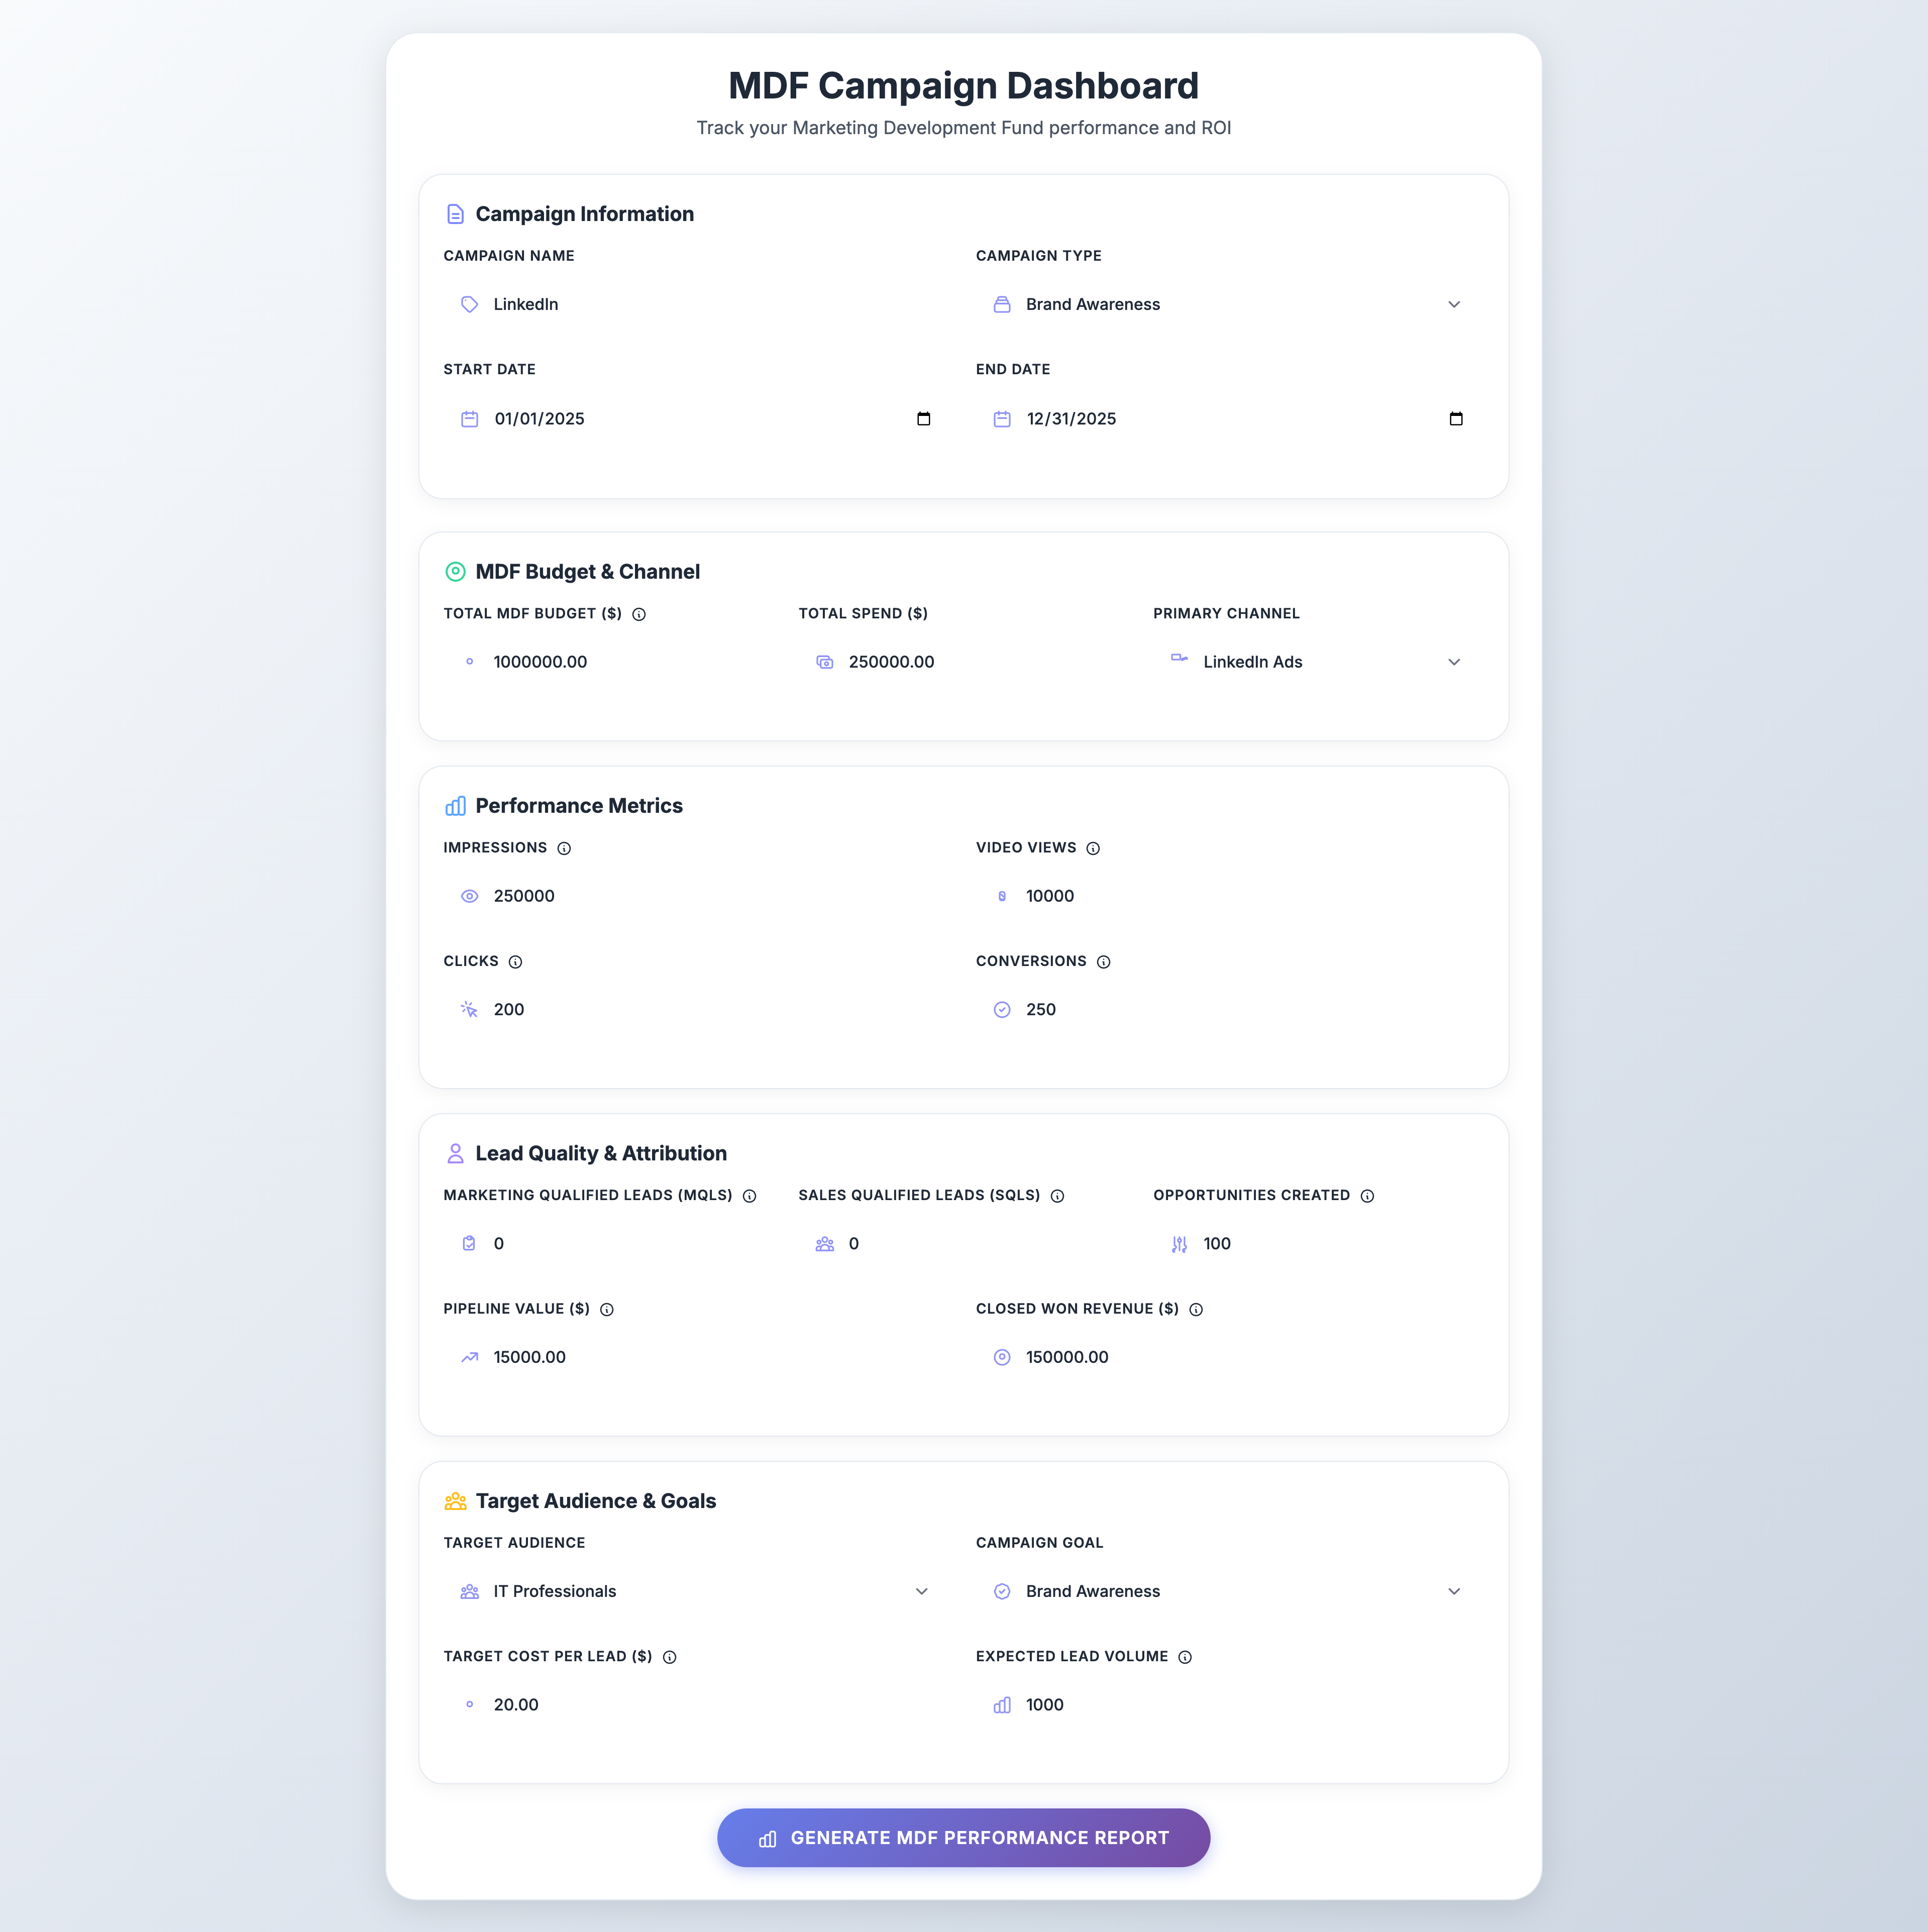Click the eye icon beside the impressions value
This screenshot has height=1932, width=1928.
(x=469, y=896)
